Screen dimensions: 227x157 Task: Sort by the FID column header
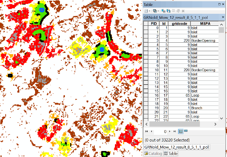coord(154,24)
